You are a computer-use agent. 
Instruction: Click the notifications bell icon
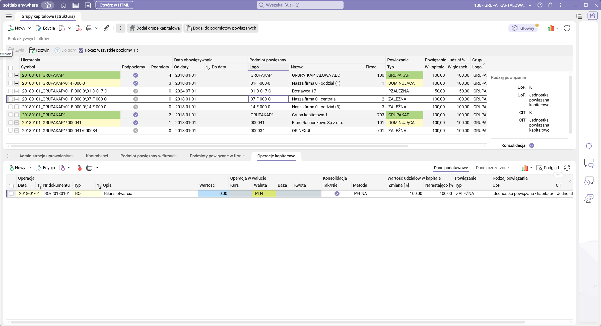[550, 5]
